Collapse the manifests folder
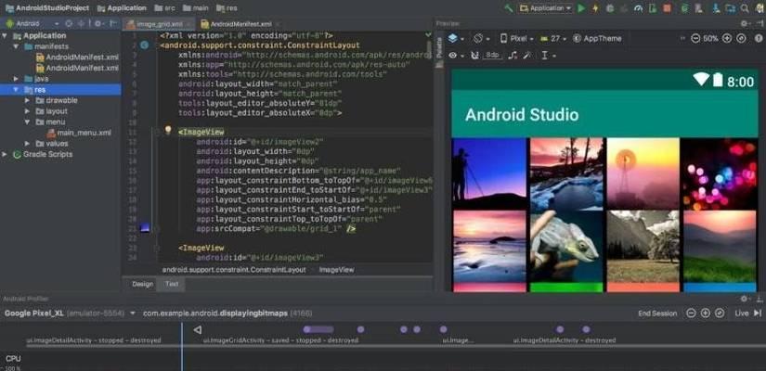766x371 pixels. [16, 46]
